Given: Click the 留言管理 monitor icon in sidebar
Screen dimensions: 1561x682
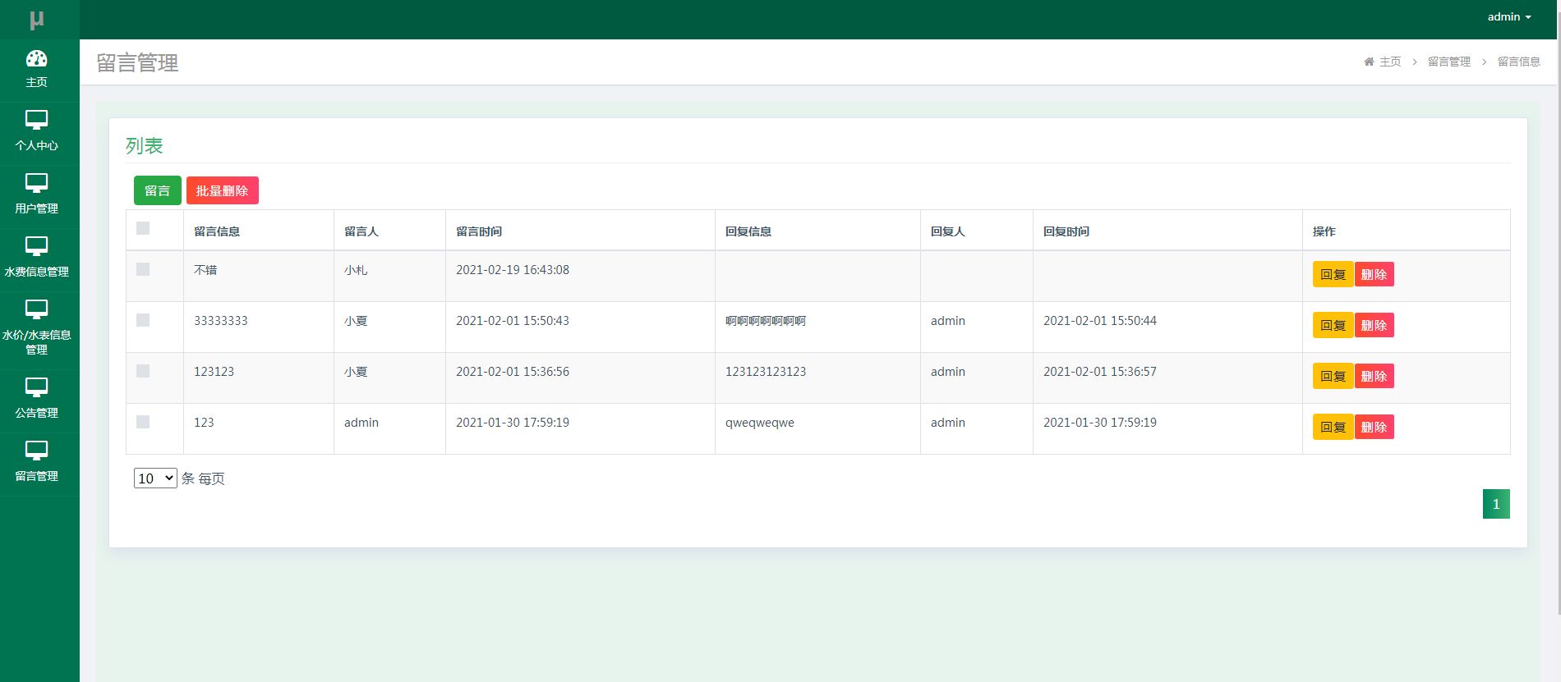Looking at the screenshot, I should click(37, 451).
